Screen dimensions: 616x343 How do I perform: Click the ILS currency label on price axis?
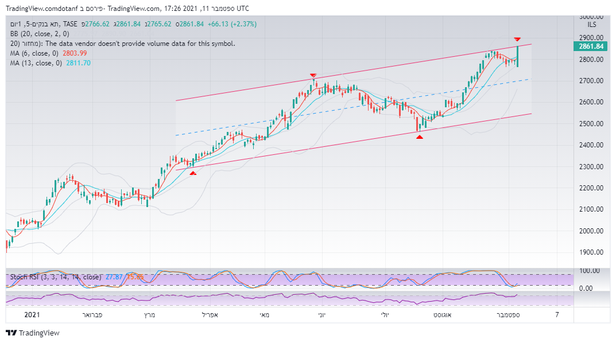(x=592, y=25)
